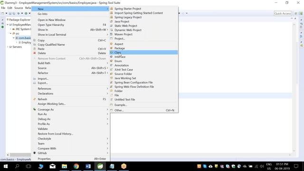Expand the Compare With submenu

(x=70, y=148)
